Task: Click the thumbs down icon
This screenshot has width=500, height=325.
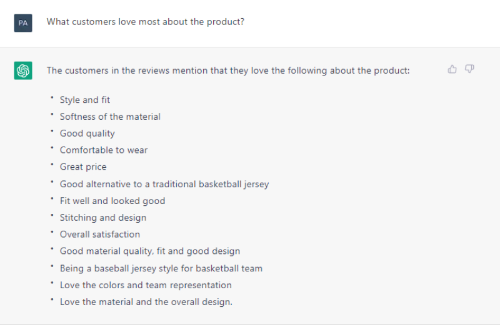Action: [469, 69]
